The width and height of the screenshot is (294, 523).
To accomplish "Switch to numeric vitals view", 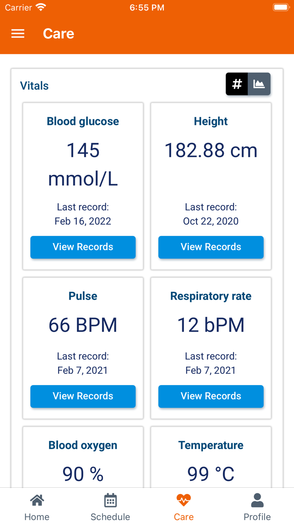I will pos(237,84).
